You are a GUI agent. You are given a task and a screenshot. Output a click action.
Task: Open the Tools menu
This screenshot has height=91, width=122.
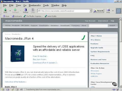pos(46,5)
